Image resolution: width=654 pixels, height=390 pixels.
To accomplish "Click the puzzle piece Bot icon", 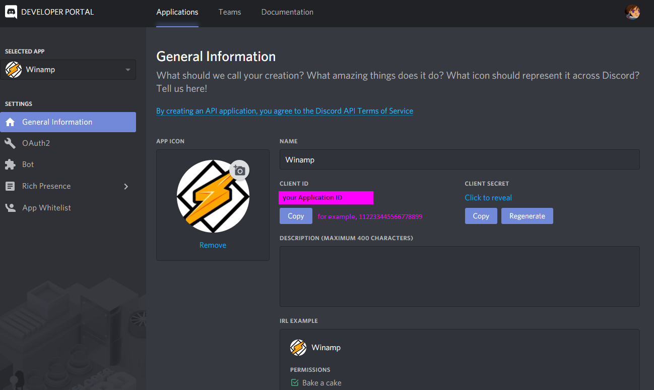I will [x=10, y=164].
